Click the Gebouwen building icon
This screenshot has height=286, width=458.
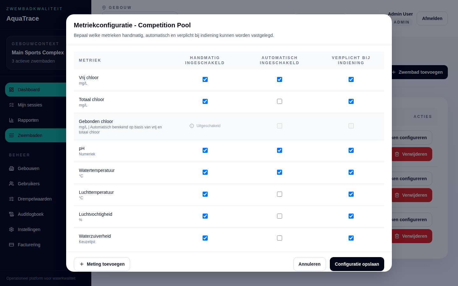click(11, 168)
